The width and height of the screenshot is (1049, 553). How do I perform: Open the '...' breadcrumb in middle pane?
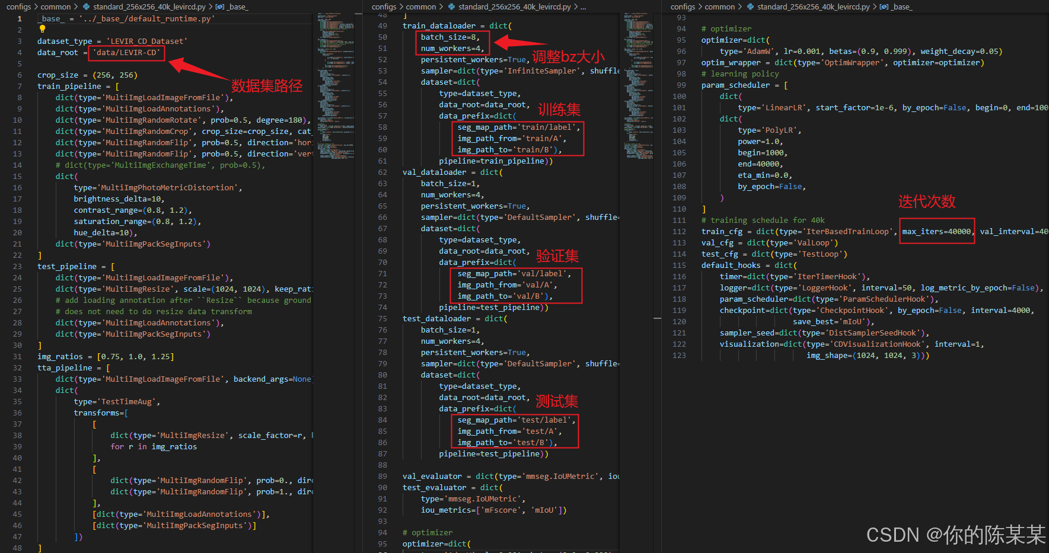[x=584, y=7]
